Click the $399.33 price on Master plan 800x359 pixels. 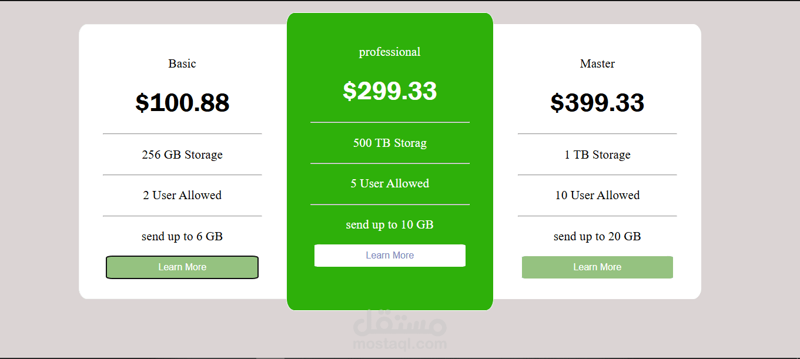click(x=597, y=103)
